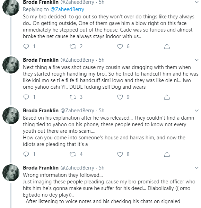Expand options caret on 'Wrong information' tweet
The image size is (201, 208).
(x=196, y=168)
